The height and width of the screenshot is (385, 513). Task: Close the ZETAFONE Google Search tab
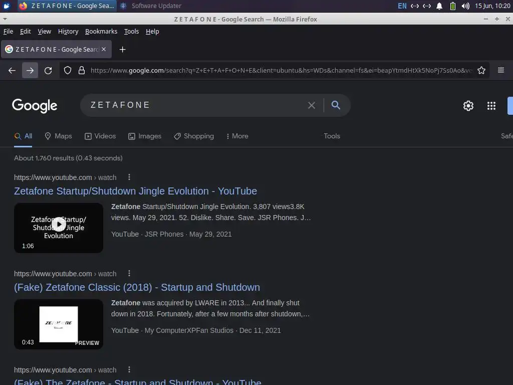pyautogui.click(x=104, y=49)
